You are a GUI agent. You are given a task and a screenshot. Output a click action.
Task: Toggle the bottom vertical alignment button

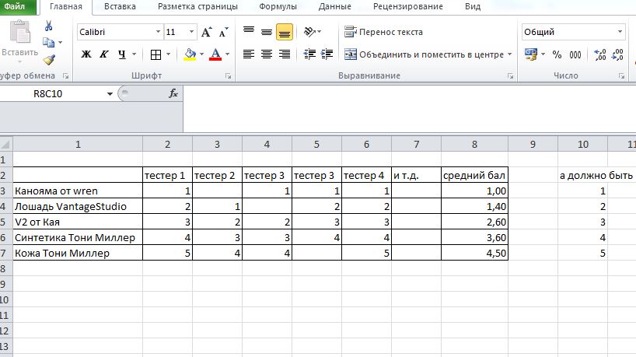click(x=285, y=33)
